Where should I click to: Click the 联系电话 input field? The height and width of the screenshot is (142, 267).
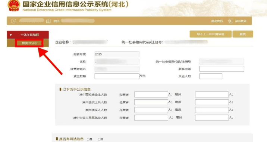pos(222,69)
